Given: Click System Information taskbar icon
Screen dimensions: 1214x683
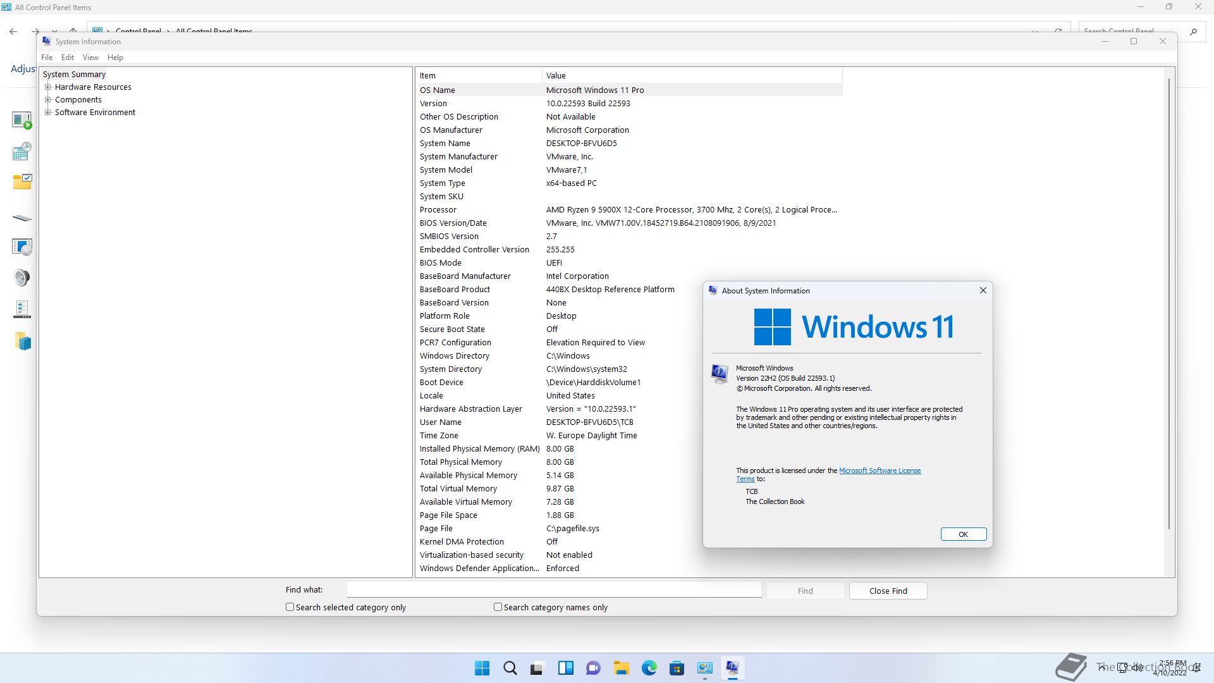Looking at the screenshot, I should (x=732, y=668).
